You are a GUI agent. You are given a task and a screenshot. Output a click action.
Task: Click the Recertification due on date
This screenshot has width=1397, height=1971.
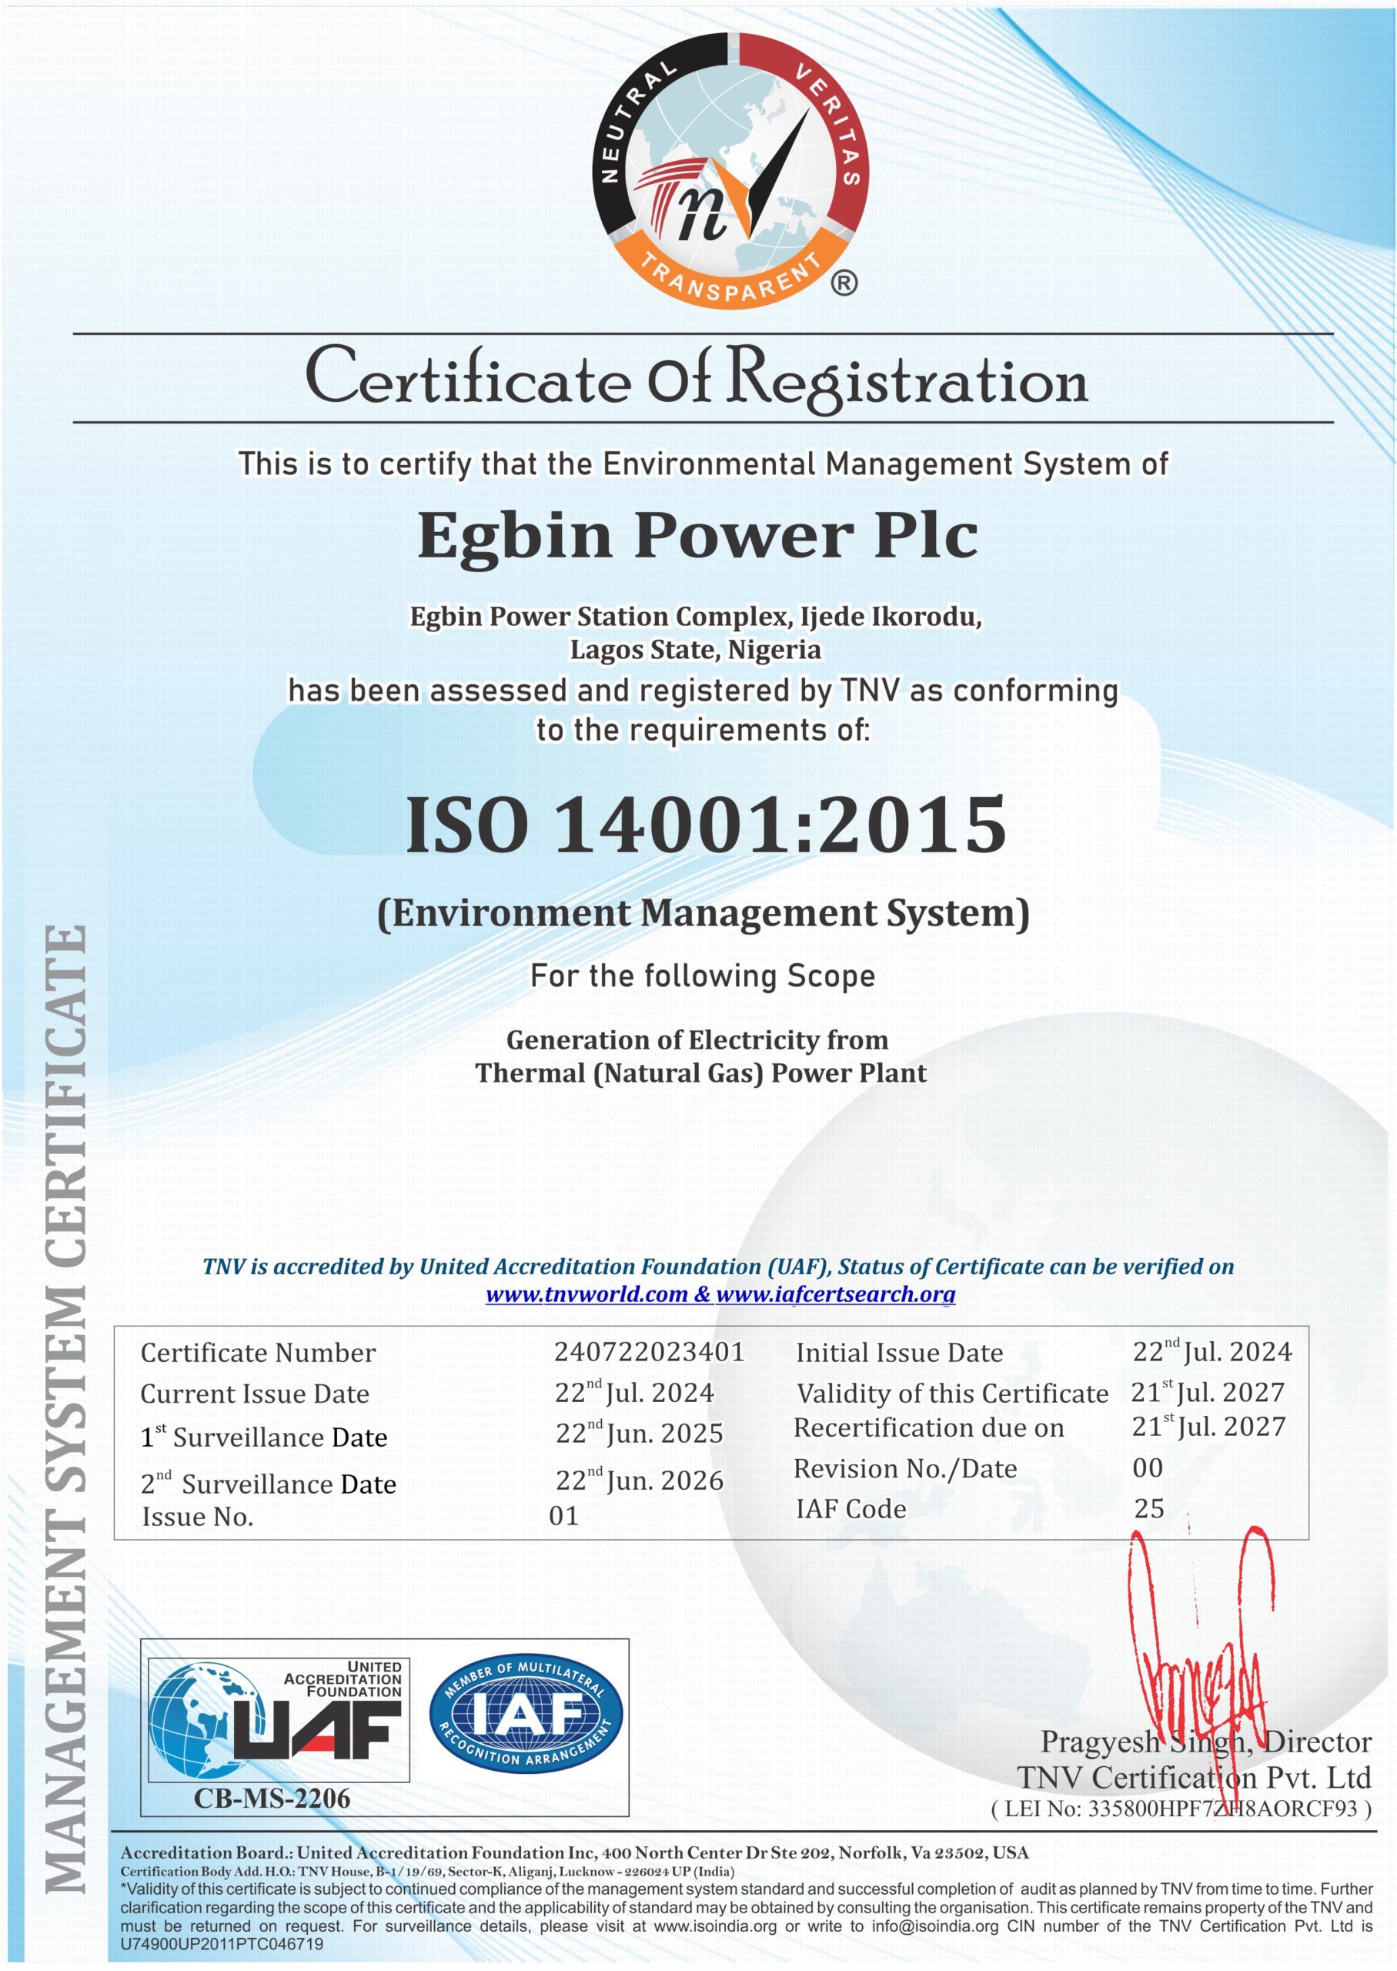1208,1427
